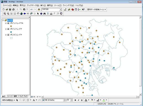
Task: Click the Fixed Zoom In arrows icon
Action: pyautogui.click(x=11, y=14)
